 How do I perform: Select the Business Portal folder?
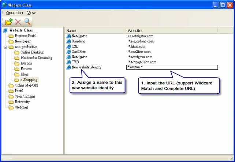[x=26, y=36]
